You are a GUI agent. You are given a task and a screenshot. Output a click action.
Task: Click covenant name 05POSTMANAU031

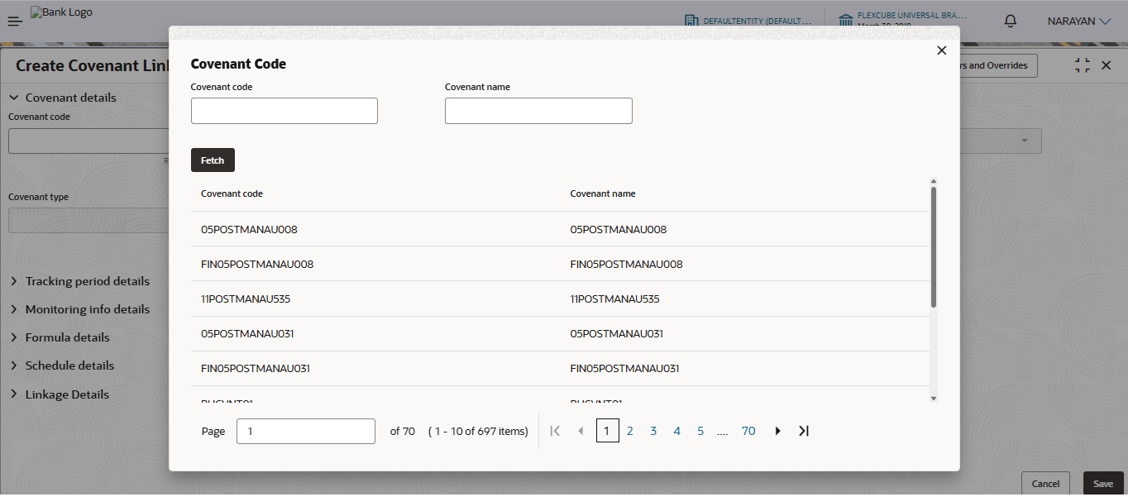pyautogui.click(x=617, y=333)
